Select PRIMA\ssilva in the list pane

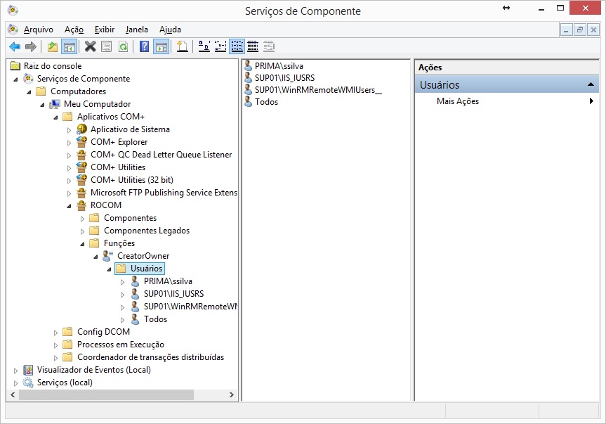(x=279, y=66)
